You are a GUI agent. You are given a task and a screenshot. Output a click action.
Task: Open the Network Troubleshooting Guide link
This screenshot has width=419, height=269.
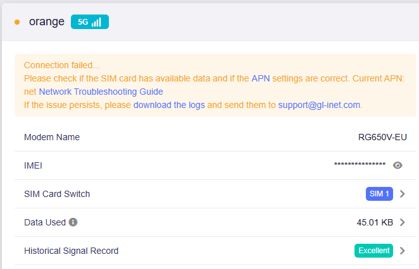101,92
